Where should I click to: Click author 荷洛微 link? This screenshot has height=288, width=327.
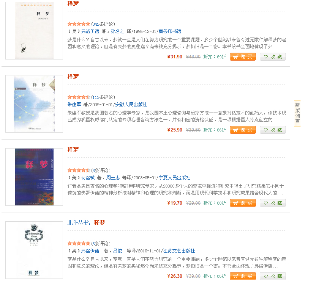coord(88,178)
